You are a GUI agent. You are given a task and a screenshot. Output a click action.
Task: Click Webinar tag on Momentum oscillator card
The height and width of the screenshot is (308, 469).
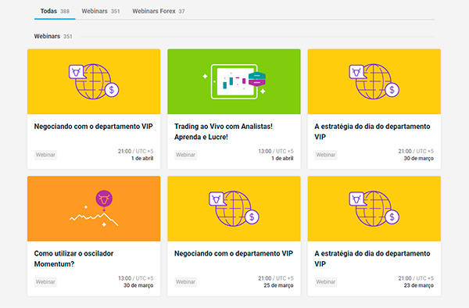point(45,282)
